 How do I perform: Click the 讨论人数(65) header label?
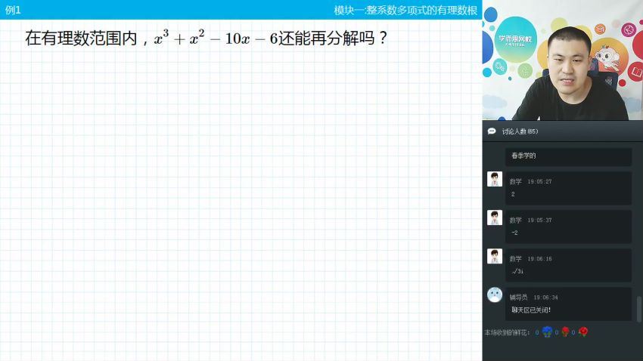(520, 131)
